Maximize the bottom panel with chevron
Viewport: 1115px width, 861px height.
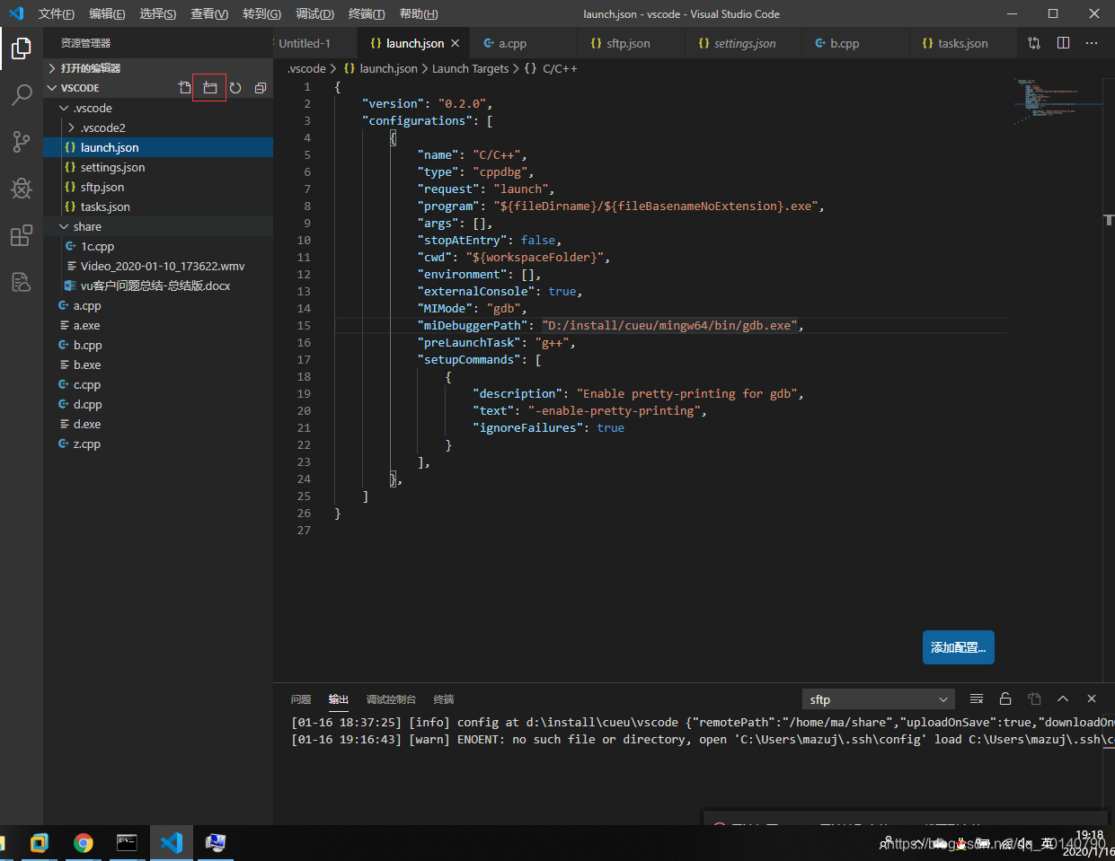tap(1063, 698)
